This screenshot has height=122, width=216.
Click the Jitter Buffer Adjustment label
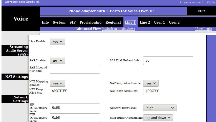coord(126,118)
